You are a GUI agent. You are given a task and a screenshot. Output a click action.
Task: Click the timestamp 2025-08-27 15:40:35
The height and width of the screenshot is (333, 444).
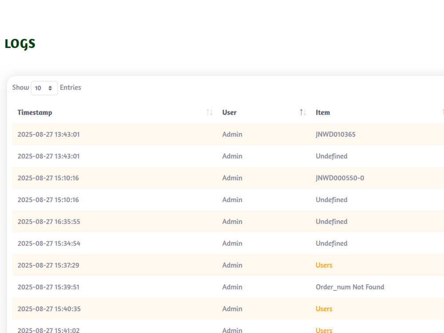pos(49,309)
